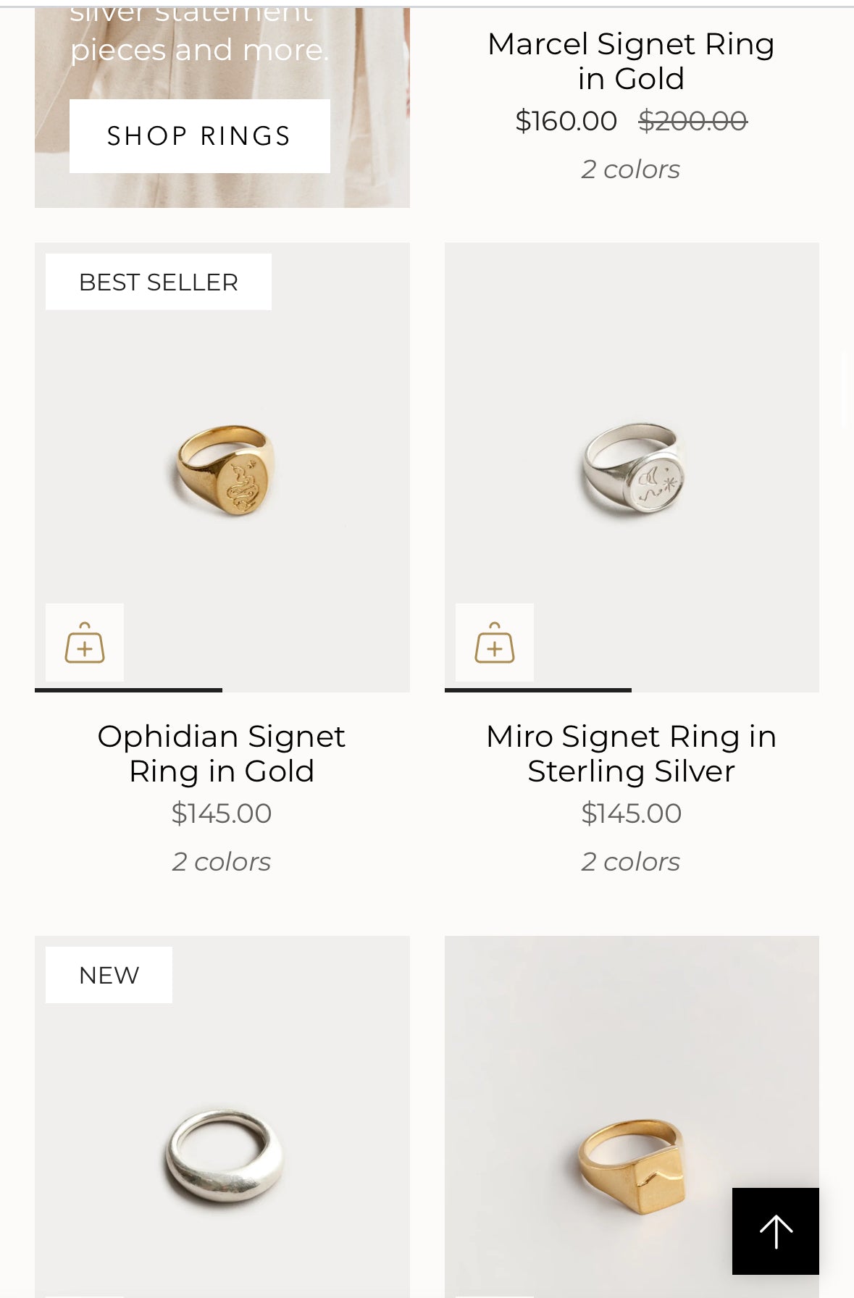This screenshot has width=854, height=1298.
Task: Quick-add Ophidian Signet Ring to bag
Action: tap(85, 642)
